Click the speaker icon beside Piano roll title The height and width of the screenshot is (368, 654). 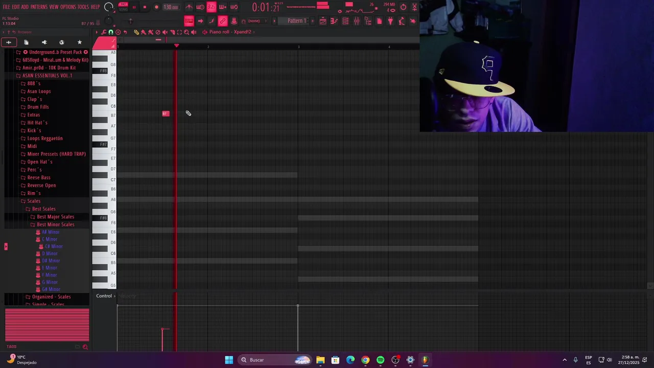point(204,32)
